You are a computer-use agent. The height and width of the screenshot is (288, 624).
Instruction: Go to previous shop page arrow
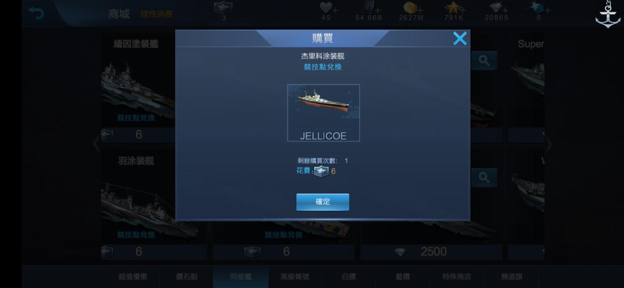pos(96,144)
